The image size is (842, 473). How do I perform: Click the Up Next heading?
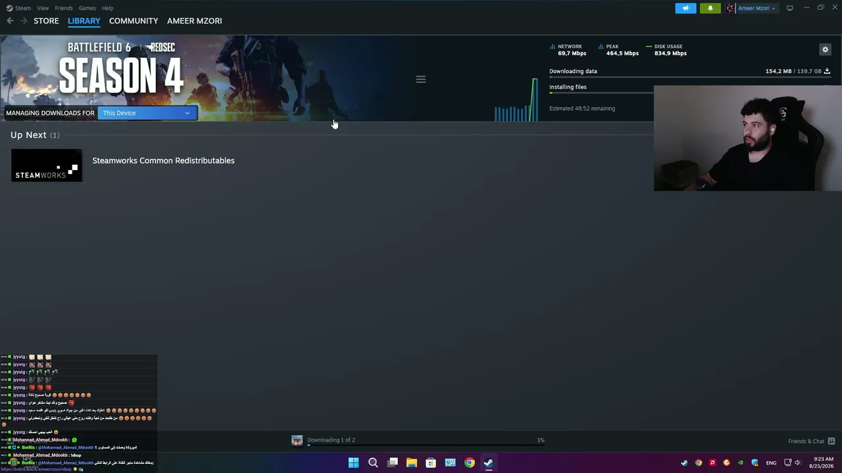click(28, 135)
